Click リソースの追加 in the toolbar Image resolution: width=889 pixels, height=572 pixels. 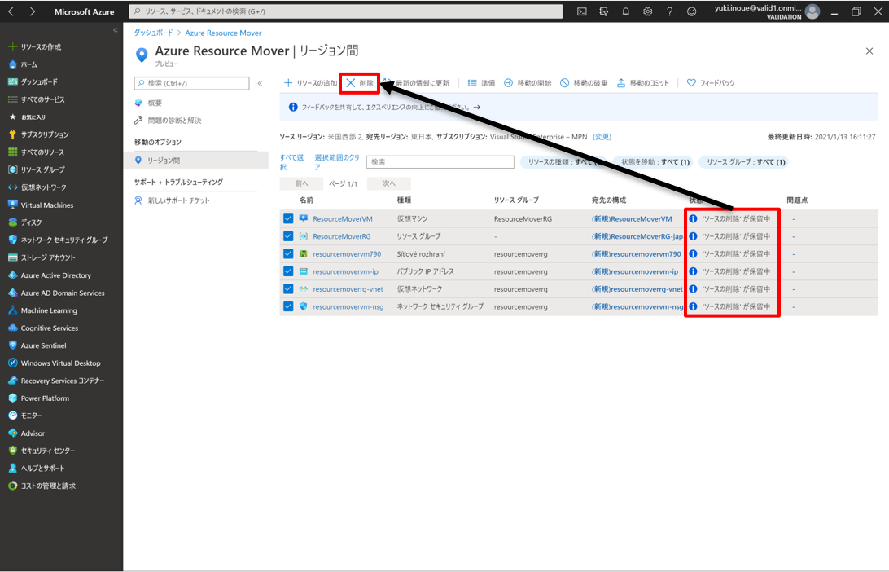coord(310,83)
